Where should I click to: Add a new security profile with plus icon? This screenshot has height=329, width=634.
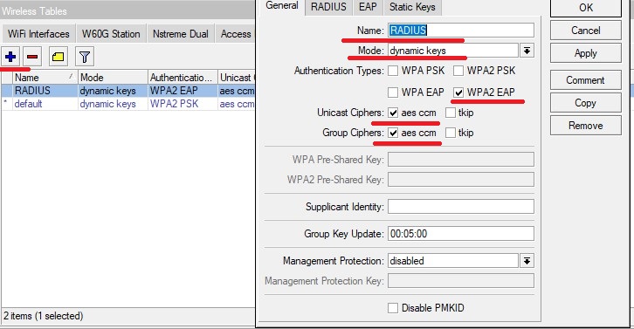[10, 57]
